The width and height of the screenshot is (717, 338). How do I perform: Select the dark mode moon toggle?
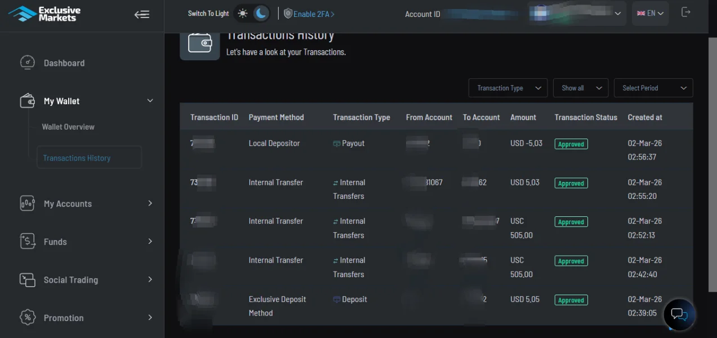pos(260,14)
